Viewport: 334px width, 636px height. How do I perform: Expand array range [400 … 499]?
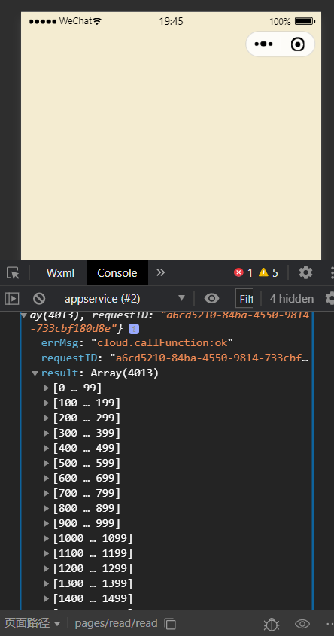click(x=46, y=448)
